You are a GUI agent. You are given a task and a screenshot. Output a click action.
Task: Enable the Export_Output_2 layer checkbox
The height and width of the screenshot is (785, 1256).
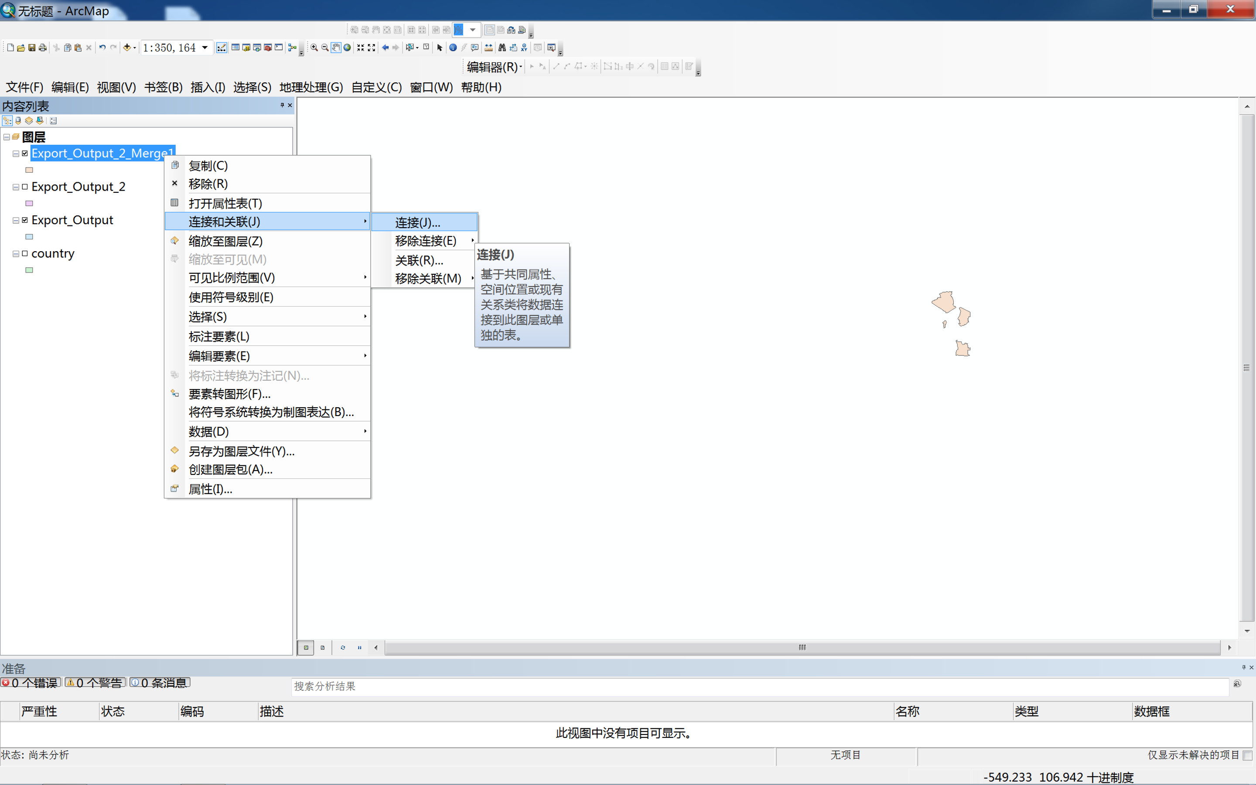pos(25,186)
